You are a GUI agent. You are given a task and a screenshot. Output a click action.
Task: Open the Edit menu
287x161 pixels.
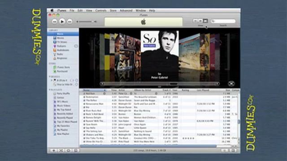[80, 11]
